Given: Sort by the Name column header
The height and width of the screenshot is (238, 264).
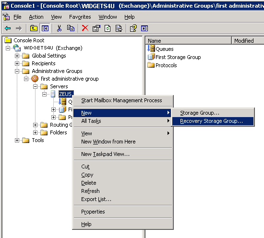Looking at the screenshot, I should [x=189, y=41].
